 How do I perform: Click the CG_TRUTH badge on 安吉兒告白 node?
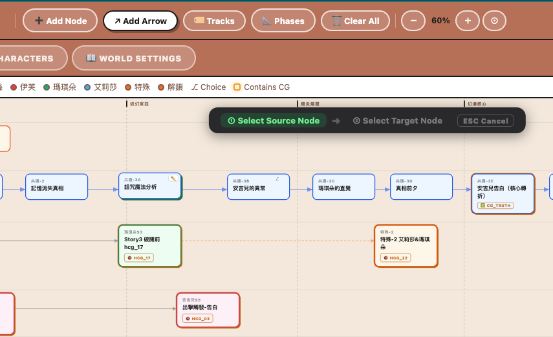pos(495,205)
